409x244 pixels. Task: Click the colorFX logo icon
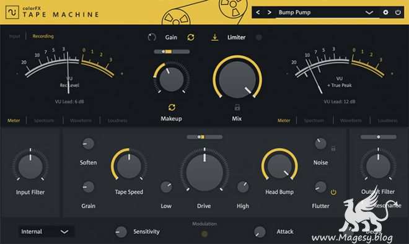tap(12, 12)
